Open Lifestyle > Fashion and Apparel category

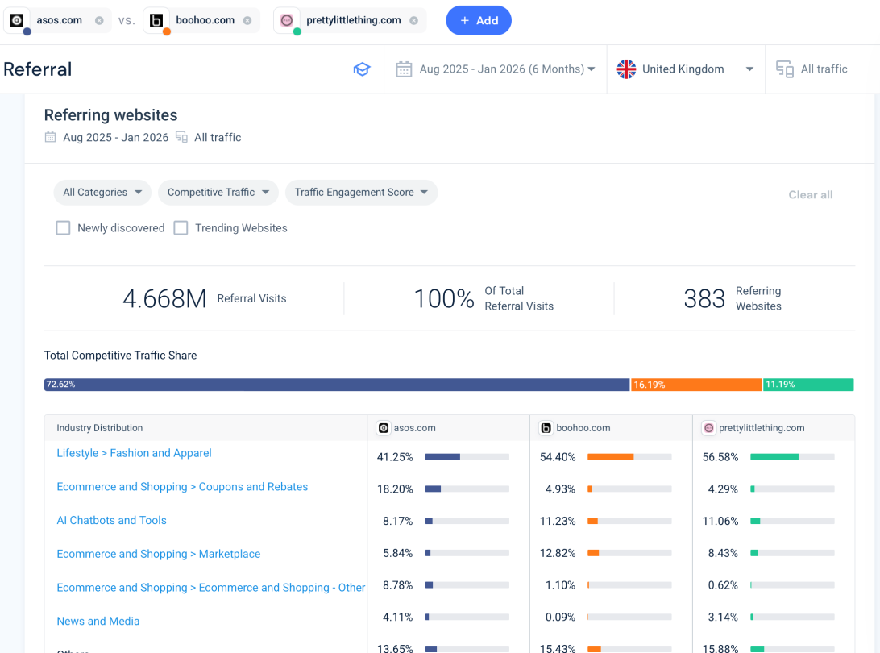[134, 453]
